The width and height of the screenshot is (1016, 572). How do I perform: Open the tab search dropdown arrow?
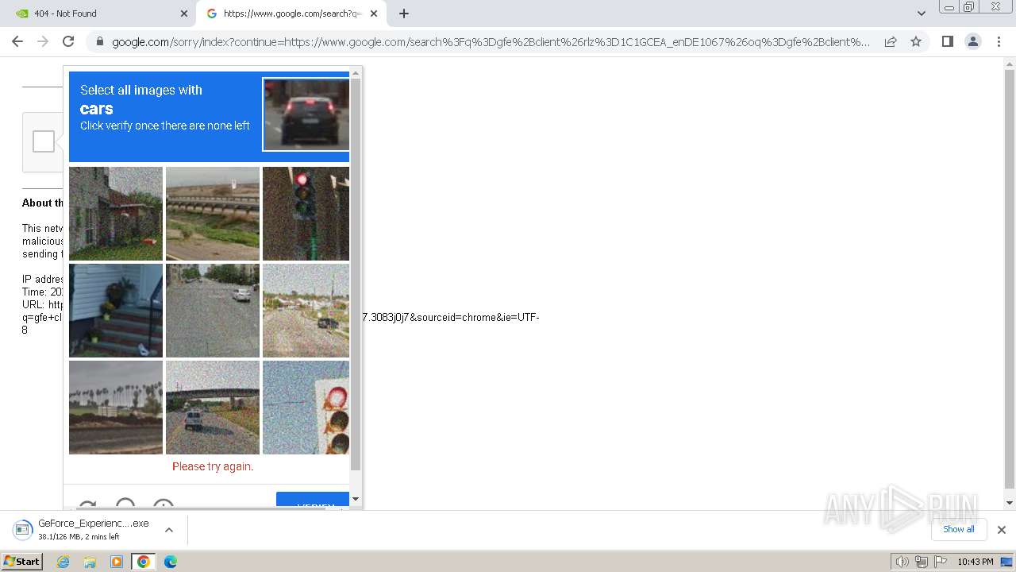coord(921,14)
